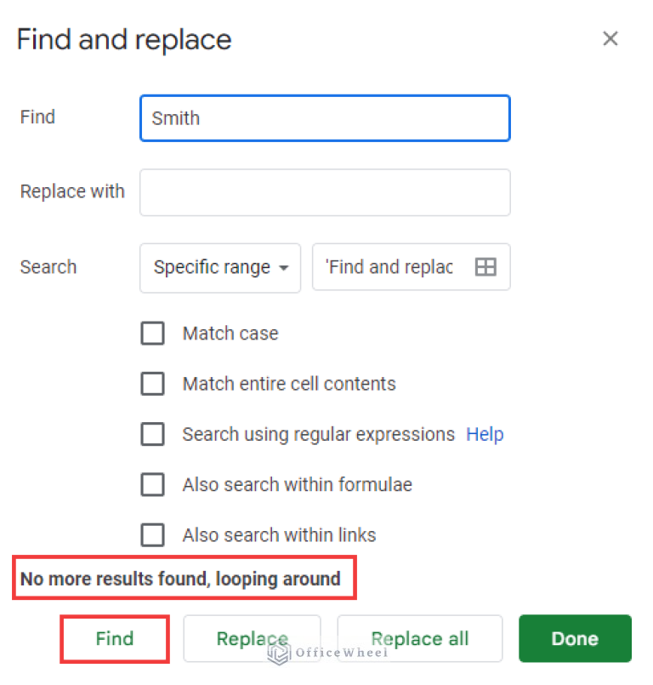
Task: Click the empty Replace with field
Action: [x=324, y=192]
